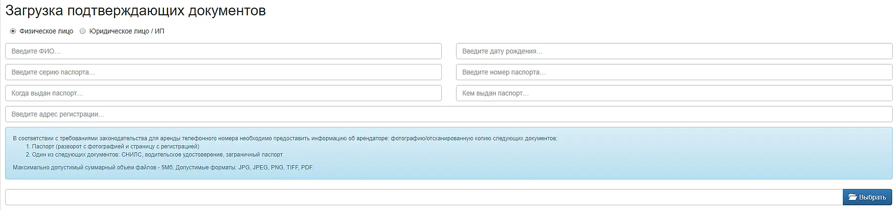Focus the Кем выдан паспорт field
The width and height of the screenshot is (895, 210).
click(674, 93)
